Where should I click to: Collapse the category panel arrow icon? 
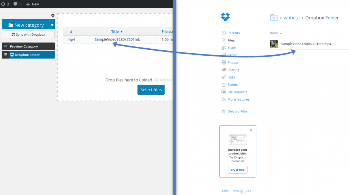click(53, 15)
